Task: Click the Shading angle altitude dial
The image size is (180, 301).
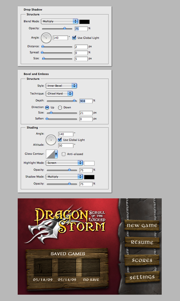Action: [x=51, y=140]
